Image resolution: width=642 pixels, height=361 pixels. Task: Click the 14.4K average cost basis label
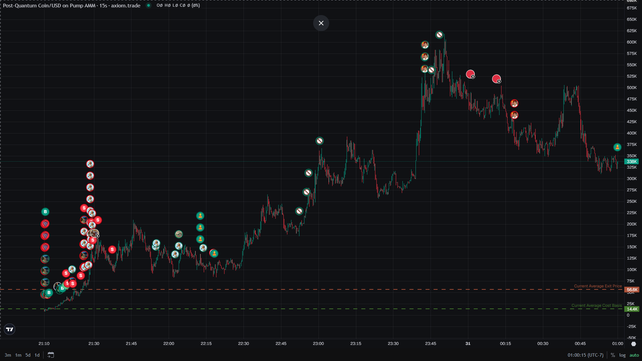coord(632,309)
